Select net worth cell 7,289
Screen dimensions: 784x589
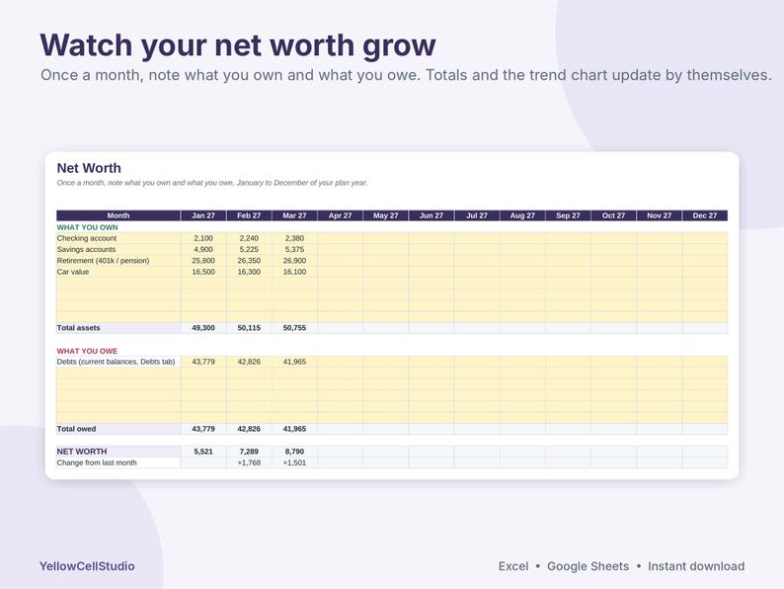(249, 452)
